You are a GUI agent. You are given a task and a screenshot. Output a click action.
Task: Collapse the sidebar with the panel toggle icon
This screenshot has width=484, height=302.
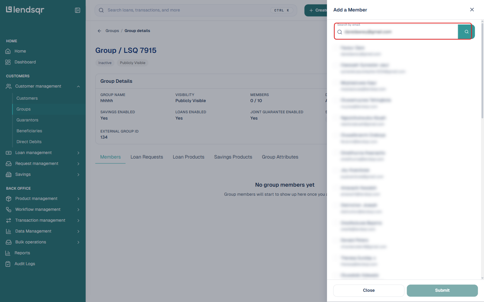(x=77, y=10)
